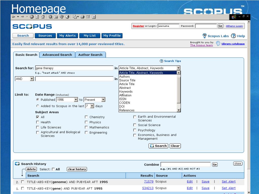The height and width of the screenshot is (194, 259).
Task: Click the field list scrollbar down arrow
Action: point(179,110)
